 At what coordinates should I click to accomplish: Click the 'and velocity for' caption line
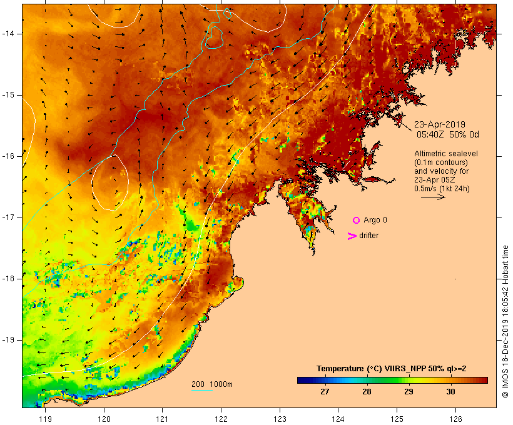(x=441, y=171)
